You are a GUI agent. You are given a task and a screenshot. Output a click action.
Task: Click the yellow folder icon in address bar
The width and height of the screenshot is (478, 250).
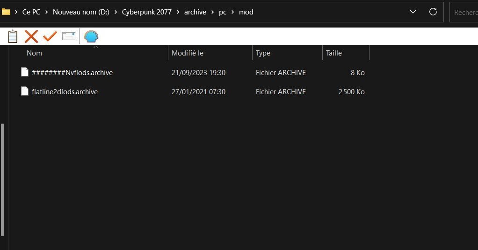(6, 12)
